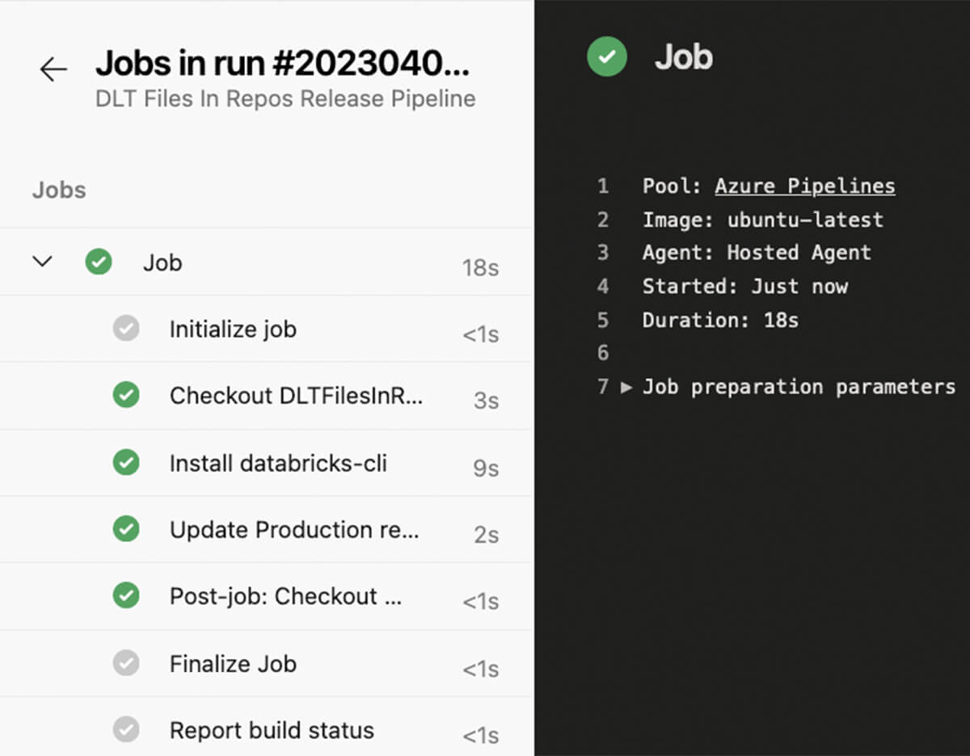
Task: Click green success icon next to Job row
Action: [x=99, y=262]
